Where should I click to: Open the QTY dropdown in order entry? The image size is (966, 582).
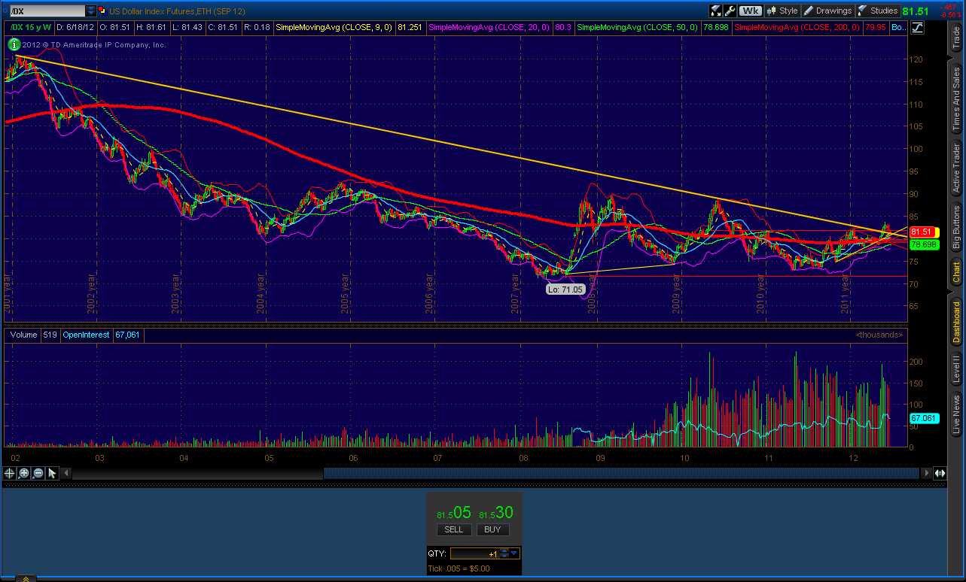[x=514, y=553]
